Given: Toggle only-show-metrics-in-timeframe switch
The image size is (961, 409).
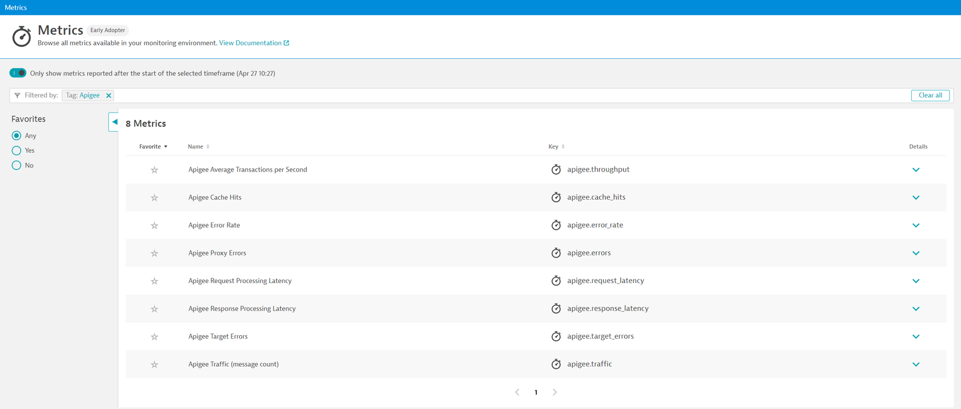Looking at the screenshot, I should 18,73.
